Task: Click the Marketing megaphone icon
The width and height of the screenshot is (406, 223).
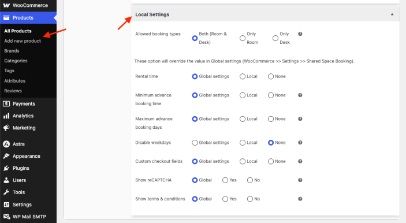Action: click(6, 128)
